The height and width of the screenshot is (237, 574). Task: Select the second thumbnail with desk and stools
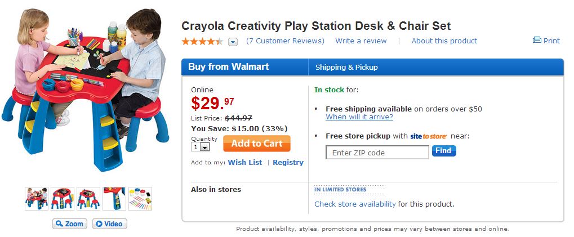click(x=63, y=199)
